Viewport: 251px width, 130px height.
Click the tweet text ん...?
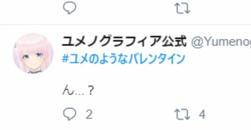78,91
